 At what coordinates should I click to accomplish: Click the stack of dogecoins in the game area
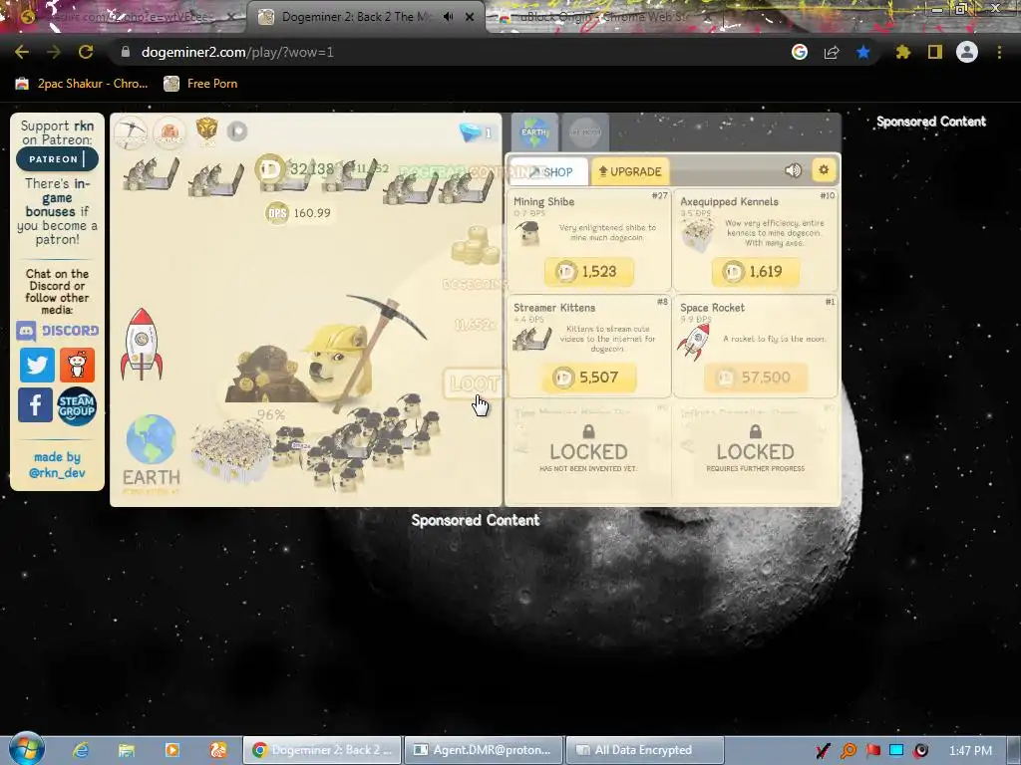click(x=476, y=245)
